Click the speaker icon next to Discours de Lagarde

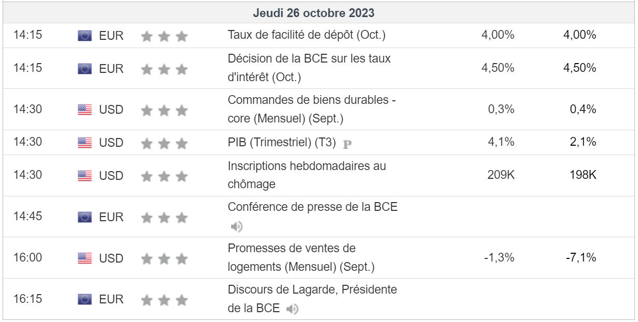(293, 309)
